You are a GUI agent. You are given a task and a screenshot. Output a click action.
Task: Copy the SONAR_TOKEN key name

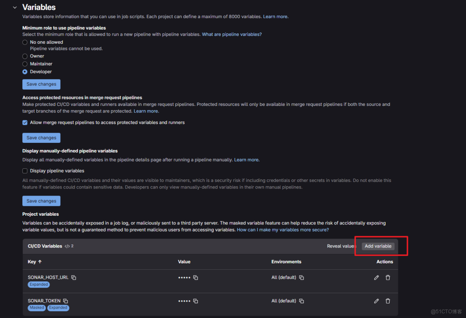point(65,301)
